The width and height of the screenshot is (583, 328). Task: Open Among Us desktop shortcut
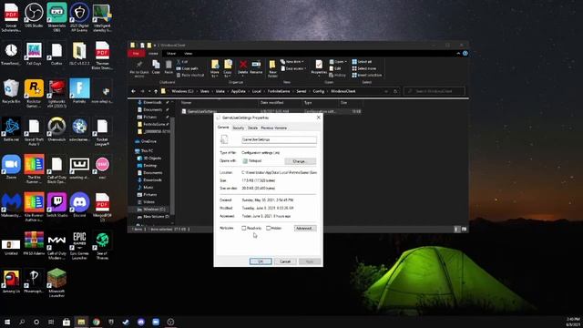tap(11, 281)
